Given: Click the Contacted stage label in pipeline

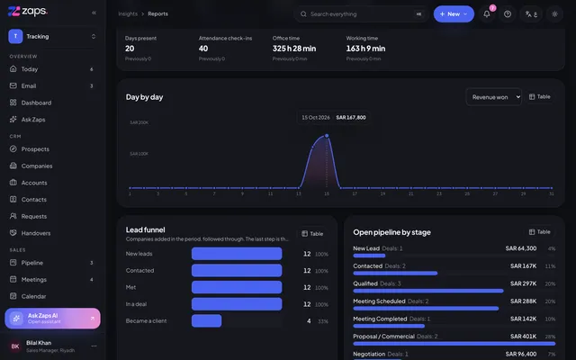Looking at the screenshot, I should 368,266.
